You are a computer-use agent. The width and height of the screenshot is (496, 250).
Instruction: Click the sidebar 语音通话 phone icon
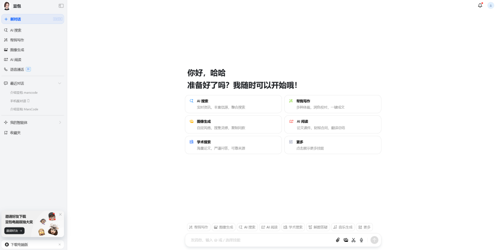pos(6,70)
